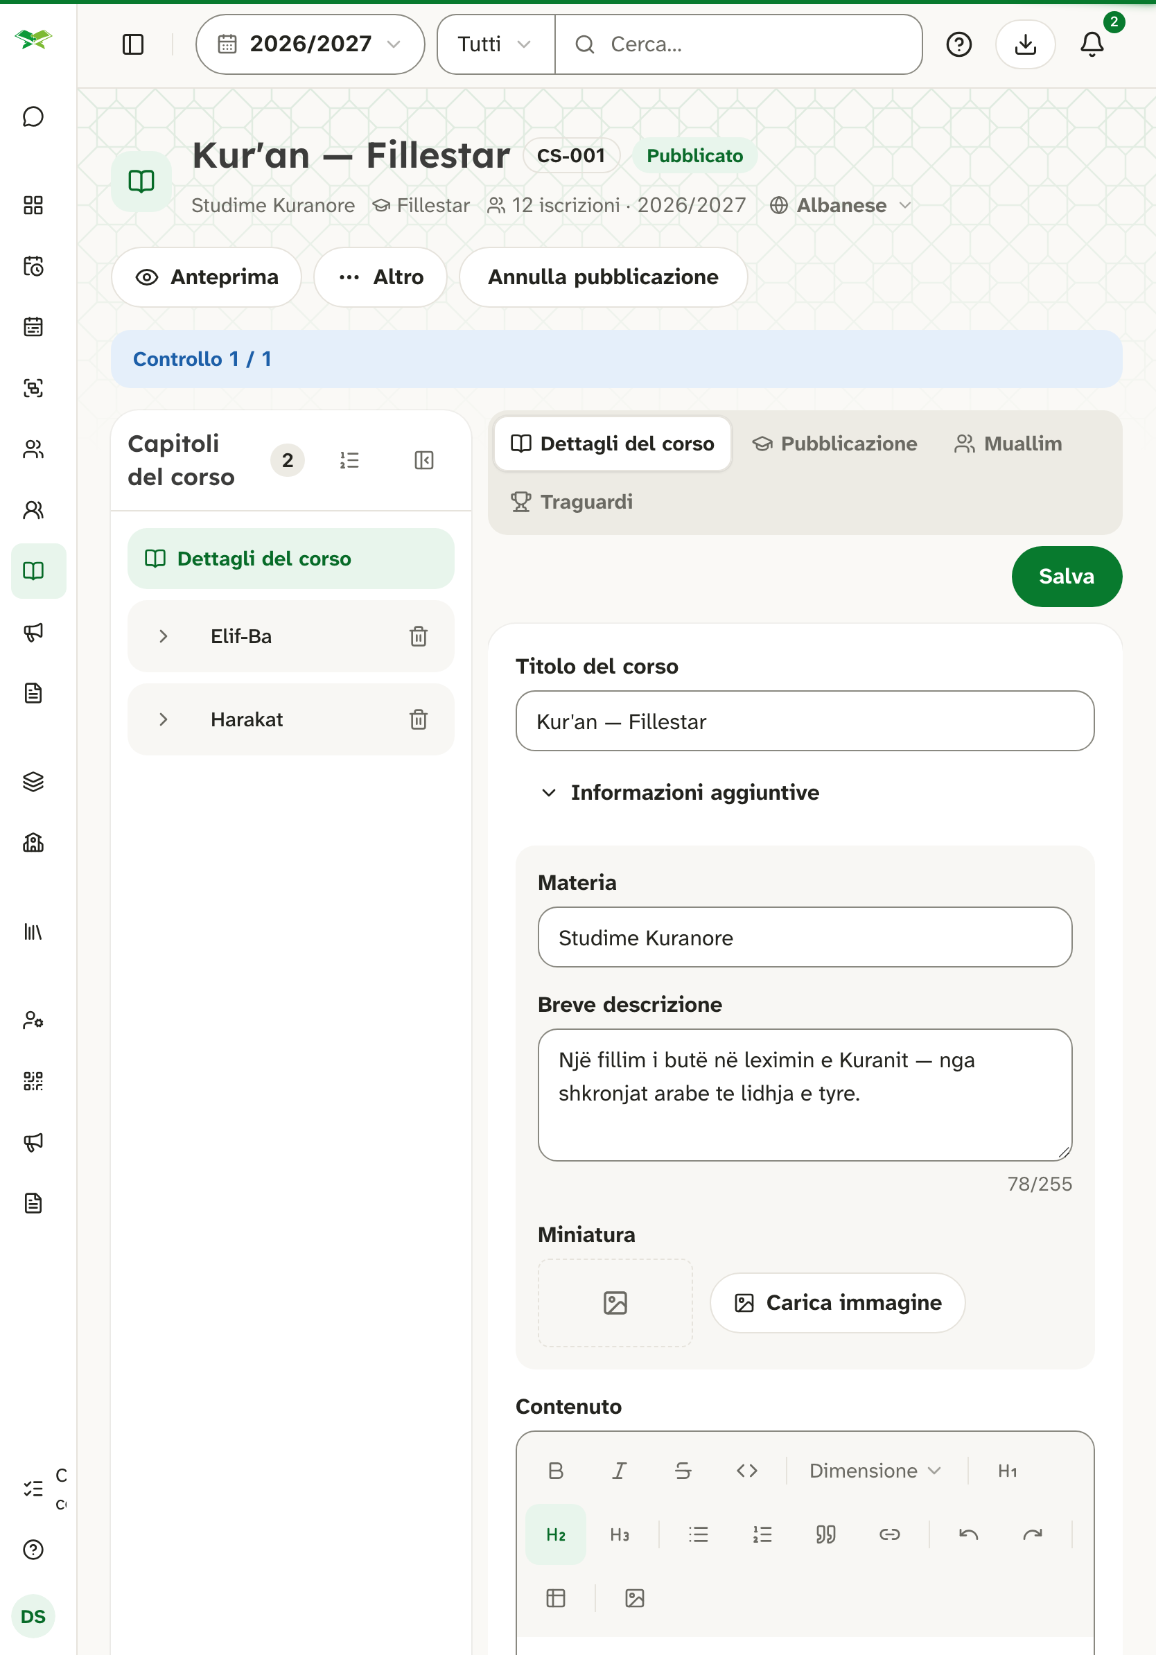Toggle inline code formatting
1156x1655 pixels.
(x=746, y=1471)
